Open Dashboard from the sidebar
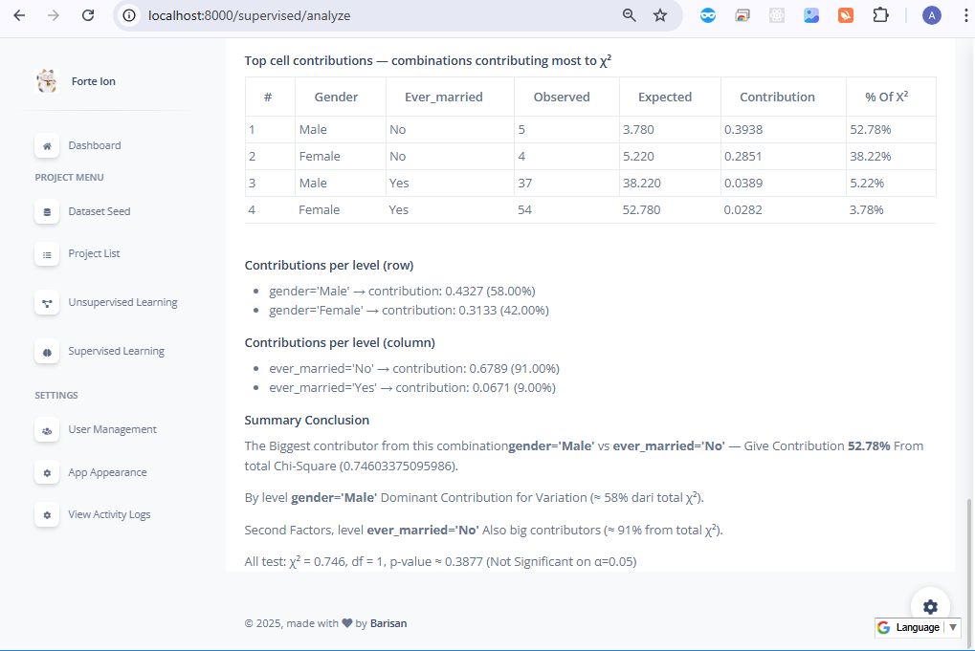Screen dimensions: 975x651 coord(95,145)
